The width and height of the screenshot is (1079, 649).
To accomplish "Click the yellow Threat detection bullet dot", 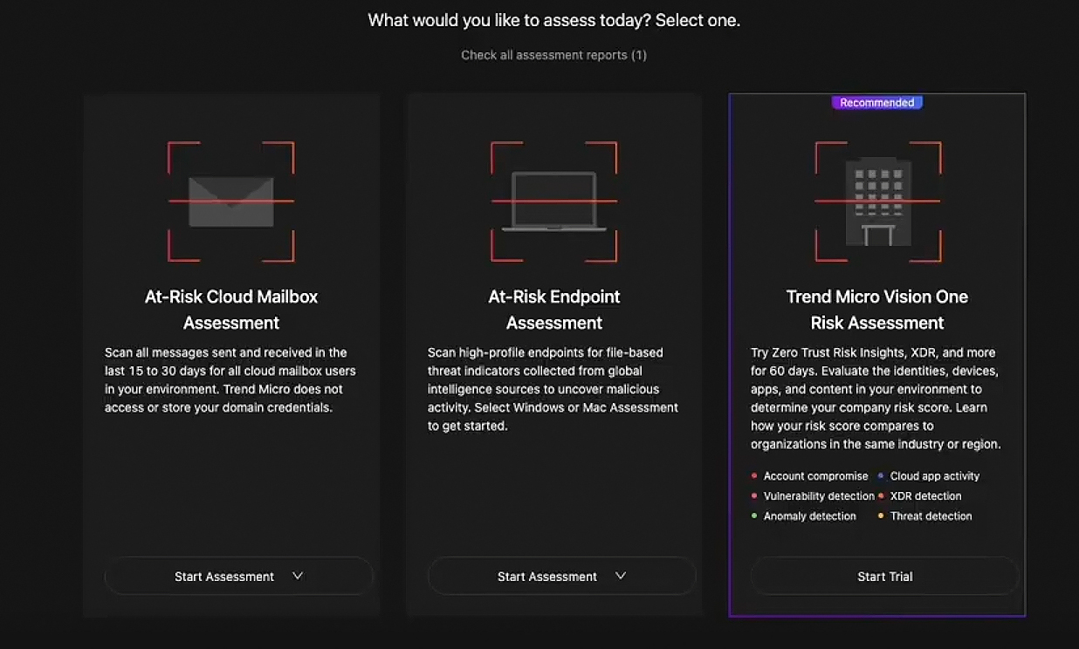I will coord(881,516).
